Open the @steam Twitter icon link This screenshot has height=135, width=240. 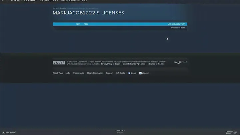point(141,73)
